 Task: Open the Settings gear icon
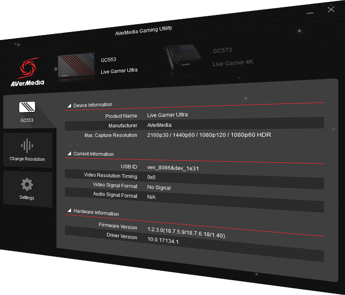pos(27,184)
